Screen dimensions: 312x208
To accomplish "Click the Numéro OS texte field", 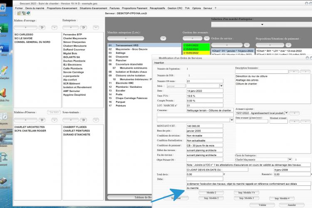I will click(x=205, y=81).
